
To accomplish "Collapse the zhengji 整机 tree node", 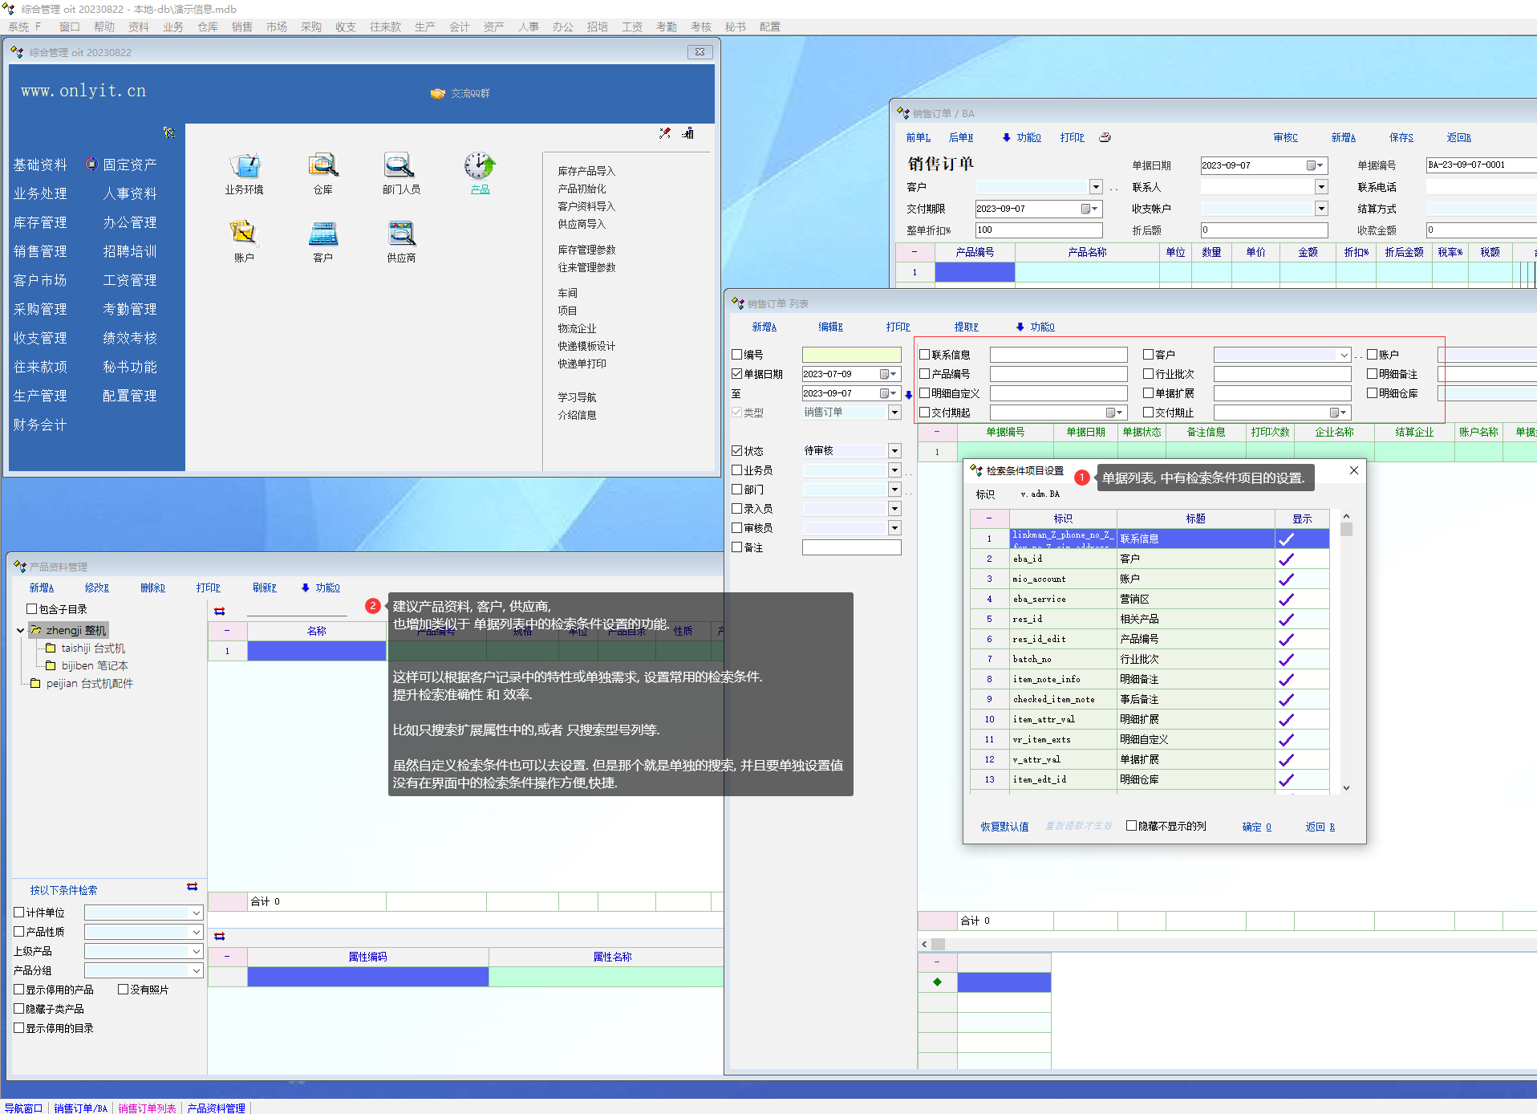I will pyautogui.click(x=20, y=631).
